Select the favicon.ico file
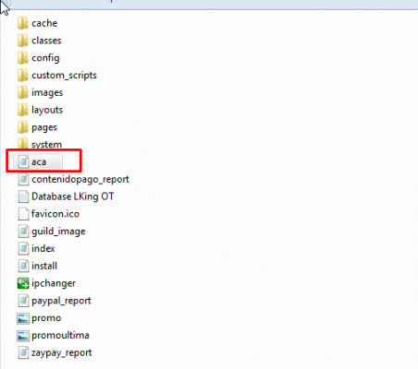 coord(49,214)
